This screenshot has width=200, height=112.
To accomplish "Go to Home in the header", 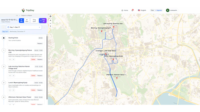I will click(125, 10).
